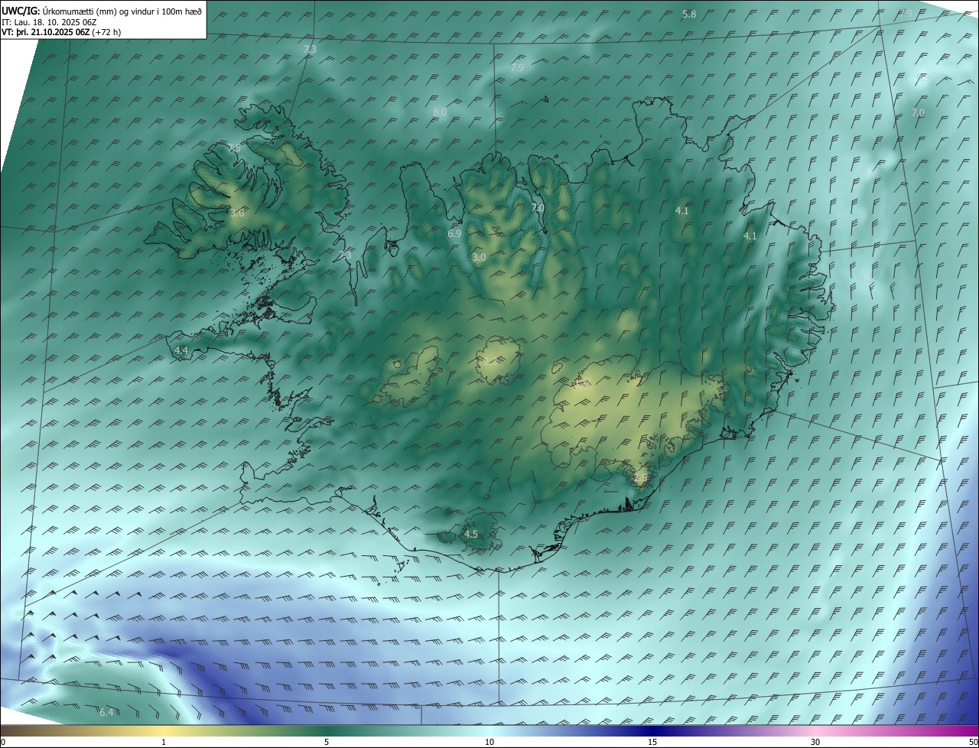This screenshot has width=979, height=748.
Task: Click the 50 tick on the color scale
Action: (973, 742)
